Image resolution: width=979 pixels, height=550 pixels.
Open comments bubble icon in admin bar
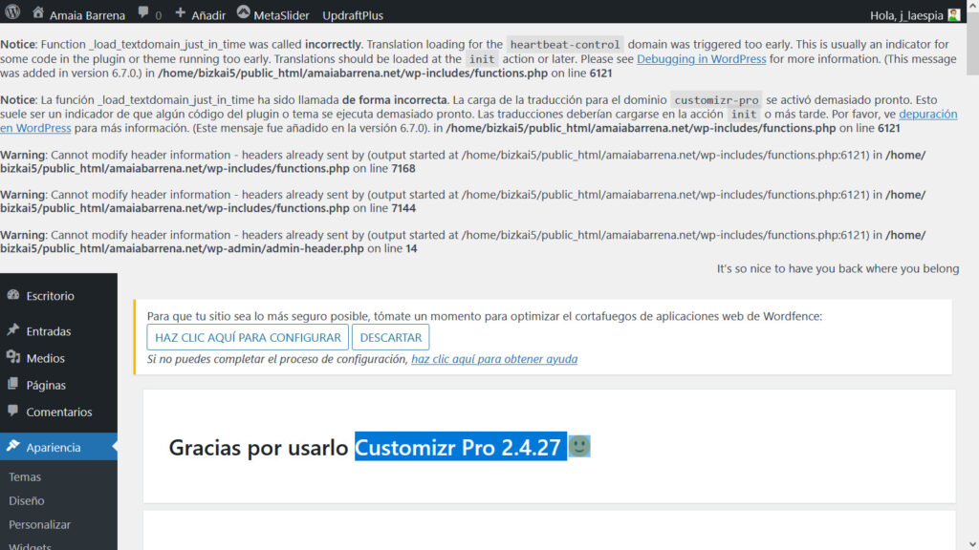(143, 12)
